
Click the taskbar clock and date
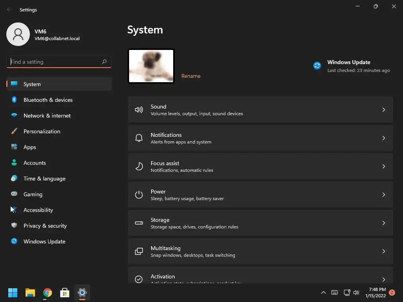pos(376,293)
